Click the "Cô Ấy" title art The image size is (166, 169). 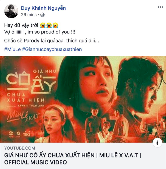click(31, 83)
